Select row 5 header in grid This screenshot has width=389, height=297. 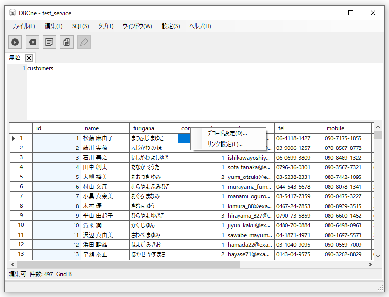point(21,177)
